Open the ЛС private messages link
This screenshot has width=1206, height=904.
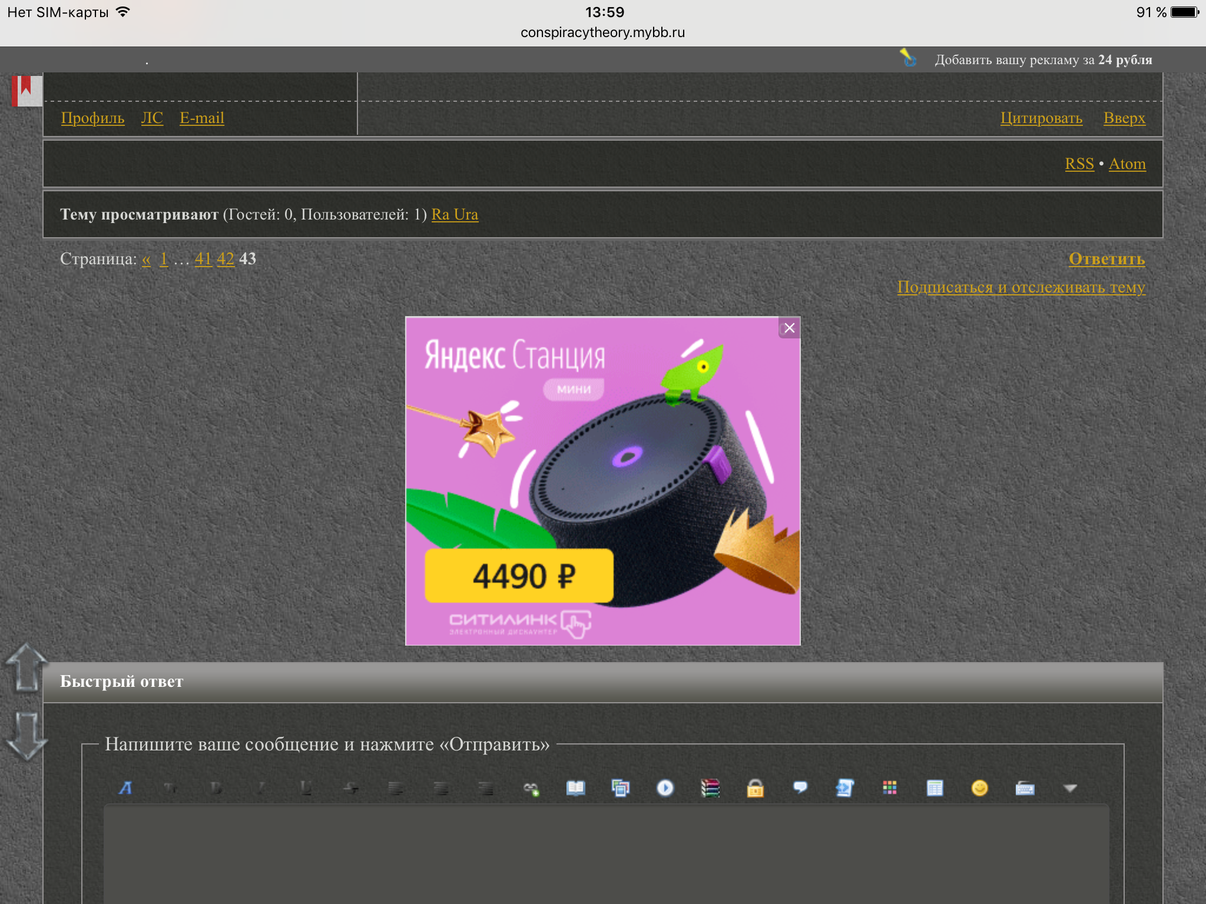coord(152,118)
